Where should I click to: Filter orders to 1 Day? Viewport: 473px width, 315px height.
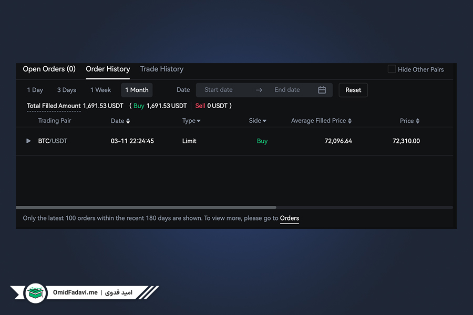point(35,90)
